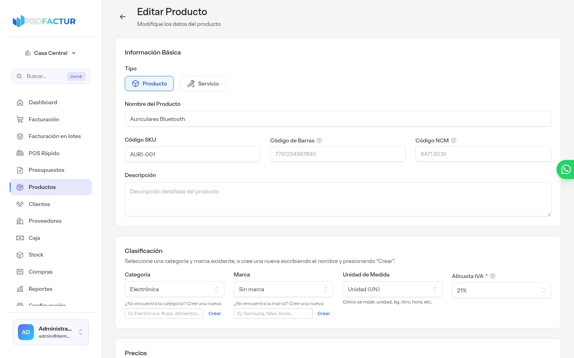Open the Categoría dropdown showing Electrónica
Image resolution: width=574 pixels, height=358 pixels.
[x=174, y=289]
